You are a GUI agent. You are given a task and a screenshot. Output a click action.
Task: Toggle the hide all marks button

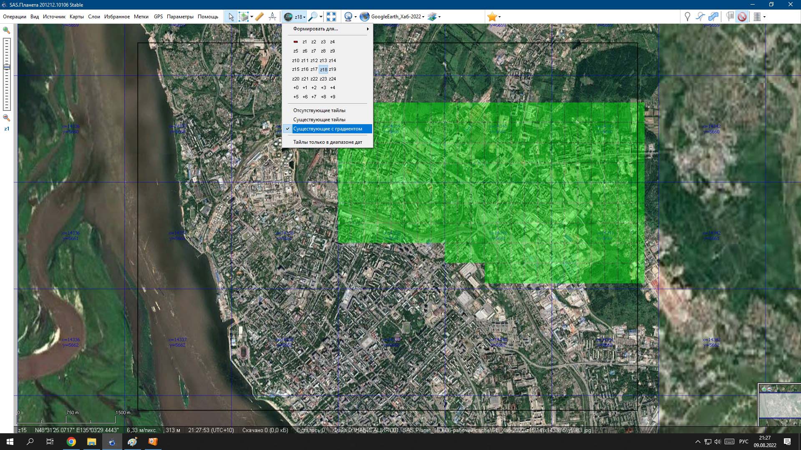tap(742, 17)
